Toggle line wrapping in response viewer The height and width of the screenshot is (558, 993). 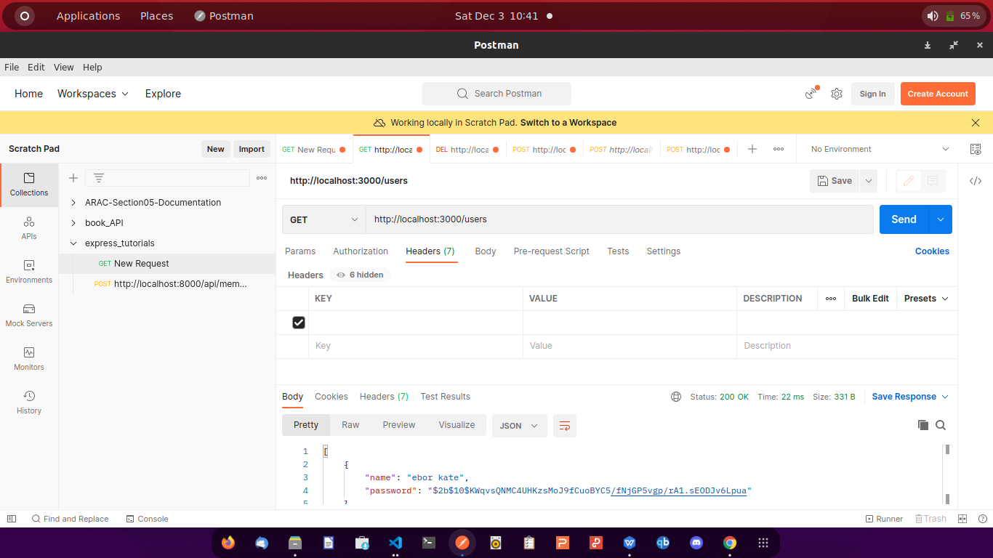coord(565,425)
